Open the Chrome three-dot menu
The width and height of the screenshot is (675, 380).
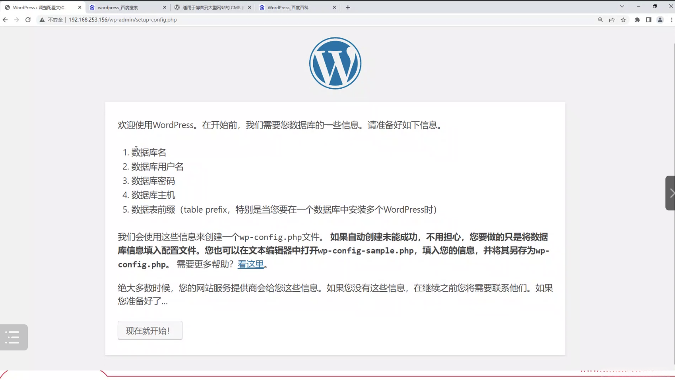click(672, 20)
